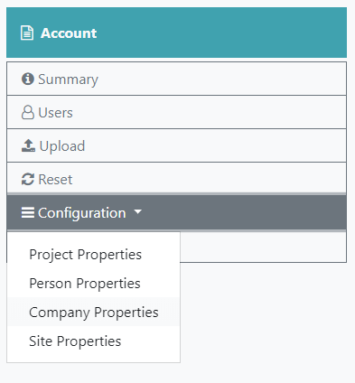The width and height of the screenshot is (355, 383).
Task: Click blank list row beside dropdown menu
Action: coord(263,247)
